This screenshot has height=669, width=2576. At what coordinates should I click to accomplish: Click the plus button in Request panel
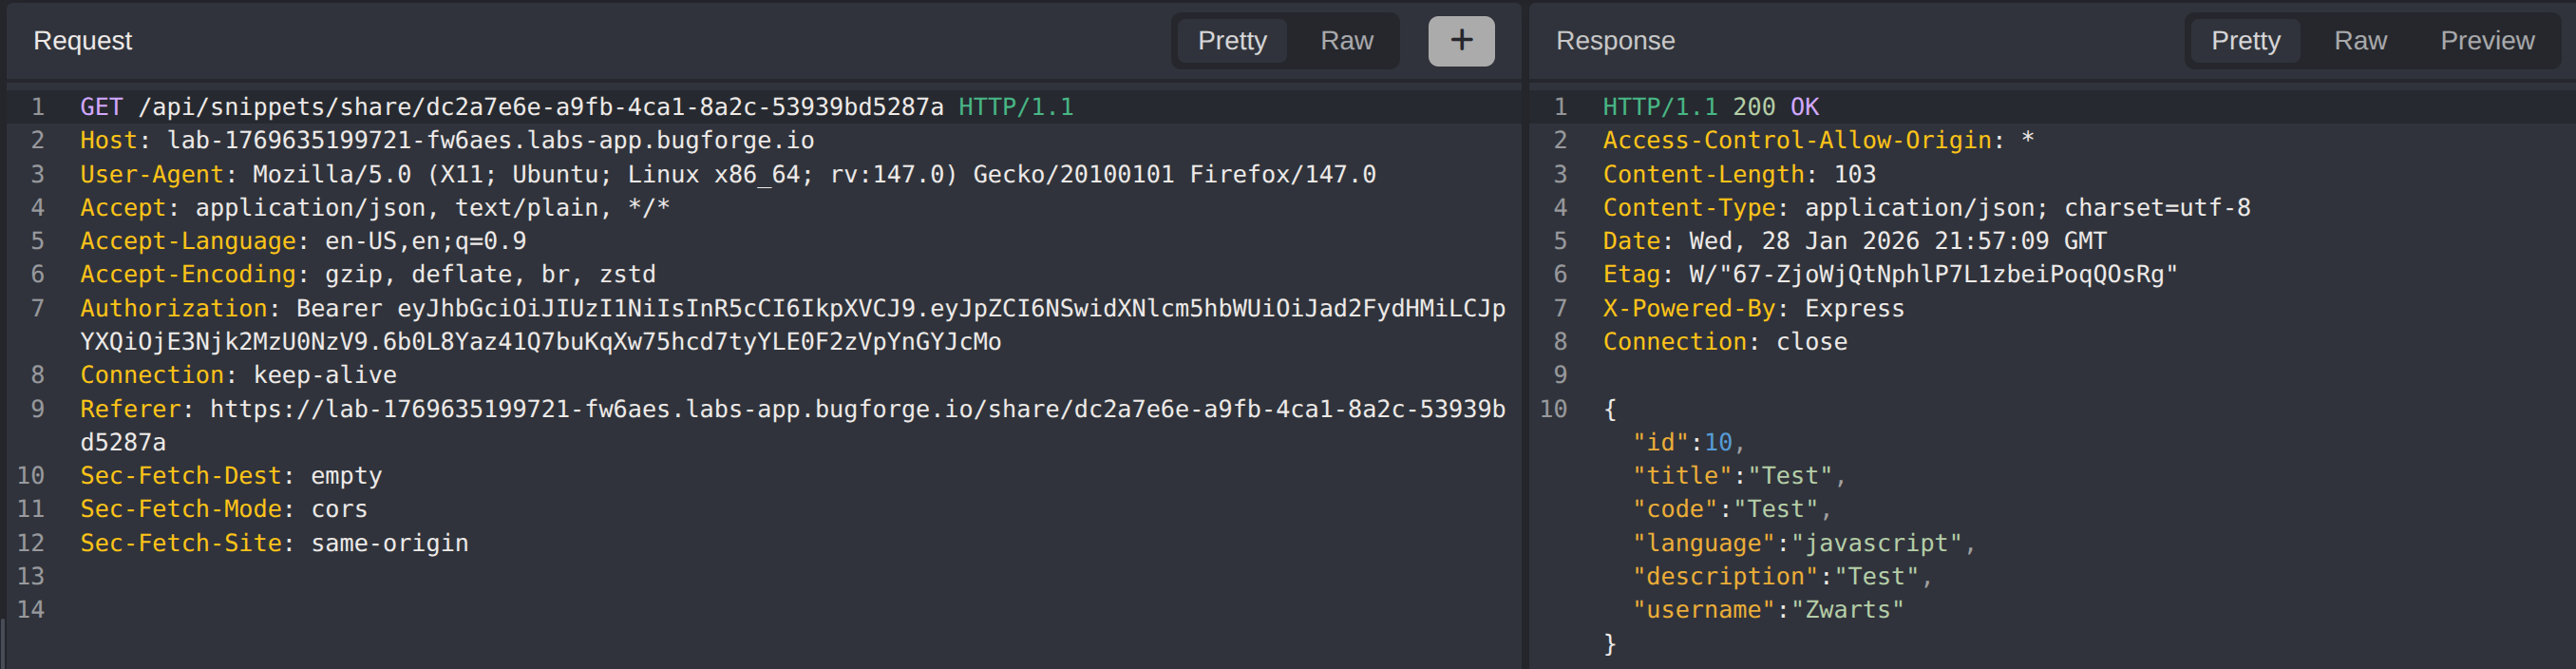[x=1460, y=41]
